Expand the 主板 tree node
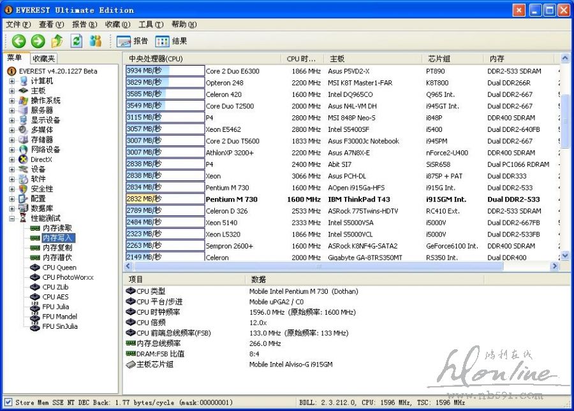574x411 pixels. [11, 91]
